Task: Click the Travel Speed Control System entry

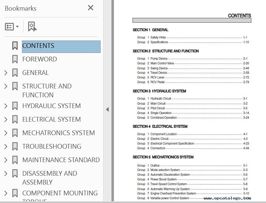Action: pos(193,184)
